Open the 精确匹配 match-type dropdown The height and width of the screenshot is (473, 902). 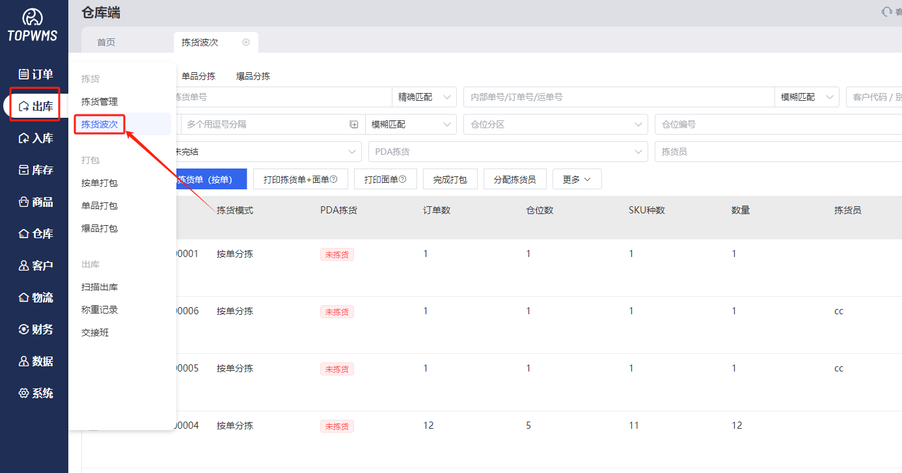click(x=424, y=97)
